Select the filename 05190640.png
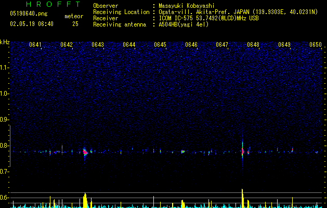Image resolution: width=327 pixels, height=208 pixels. (29, 14)
